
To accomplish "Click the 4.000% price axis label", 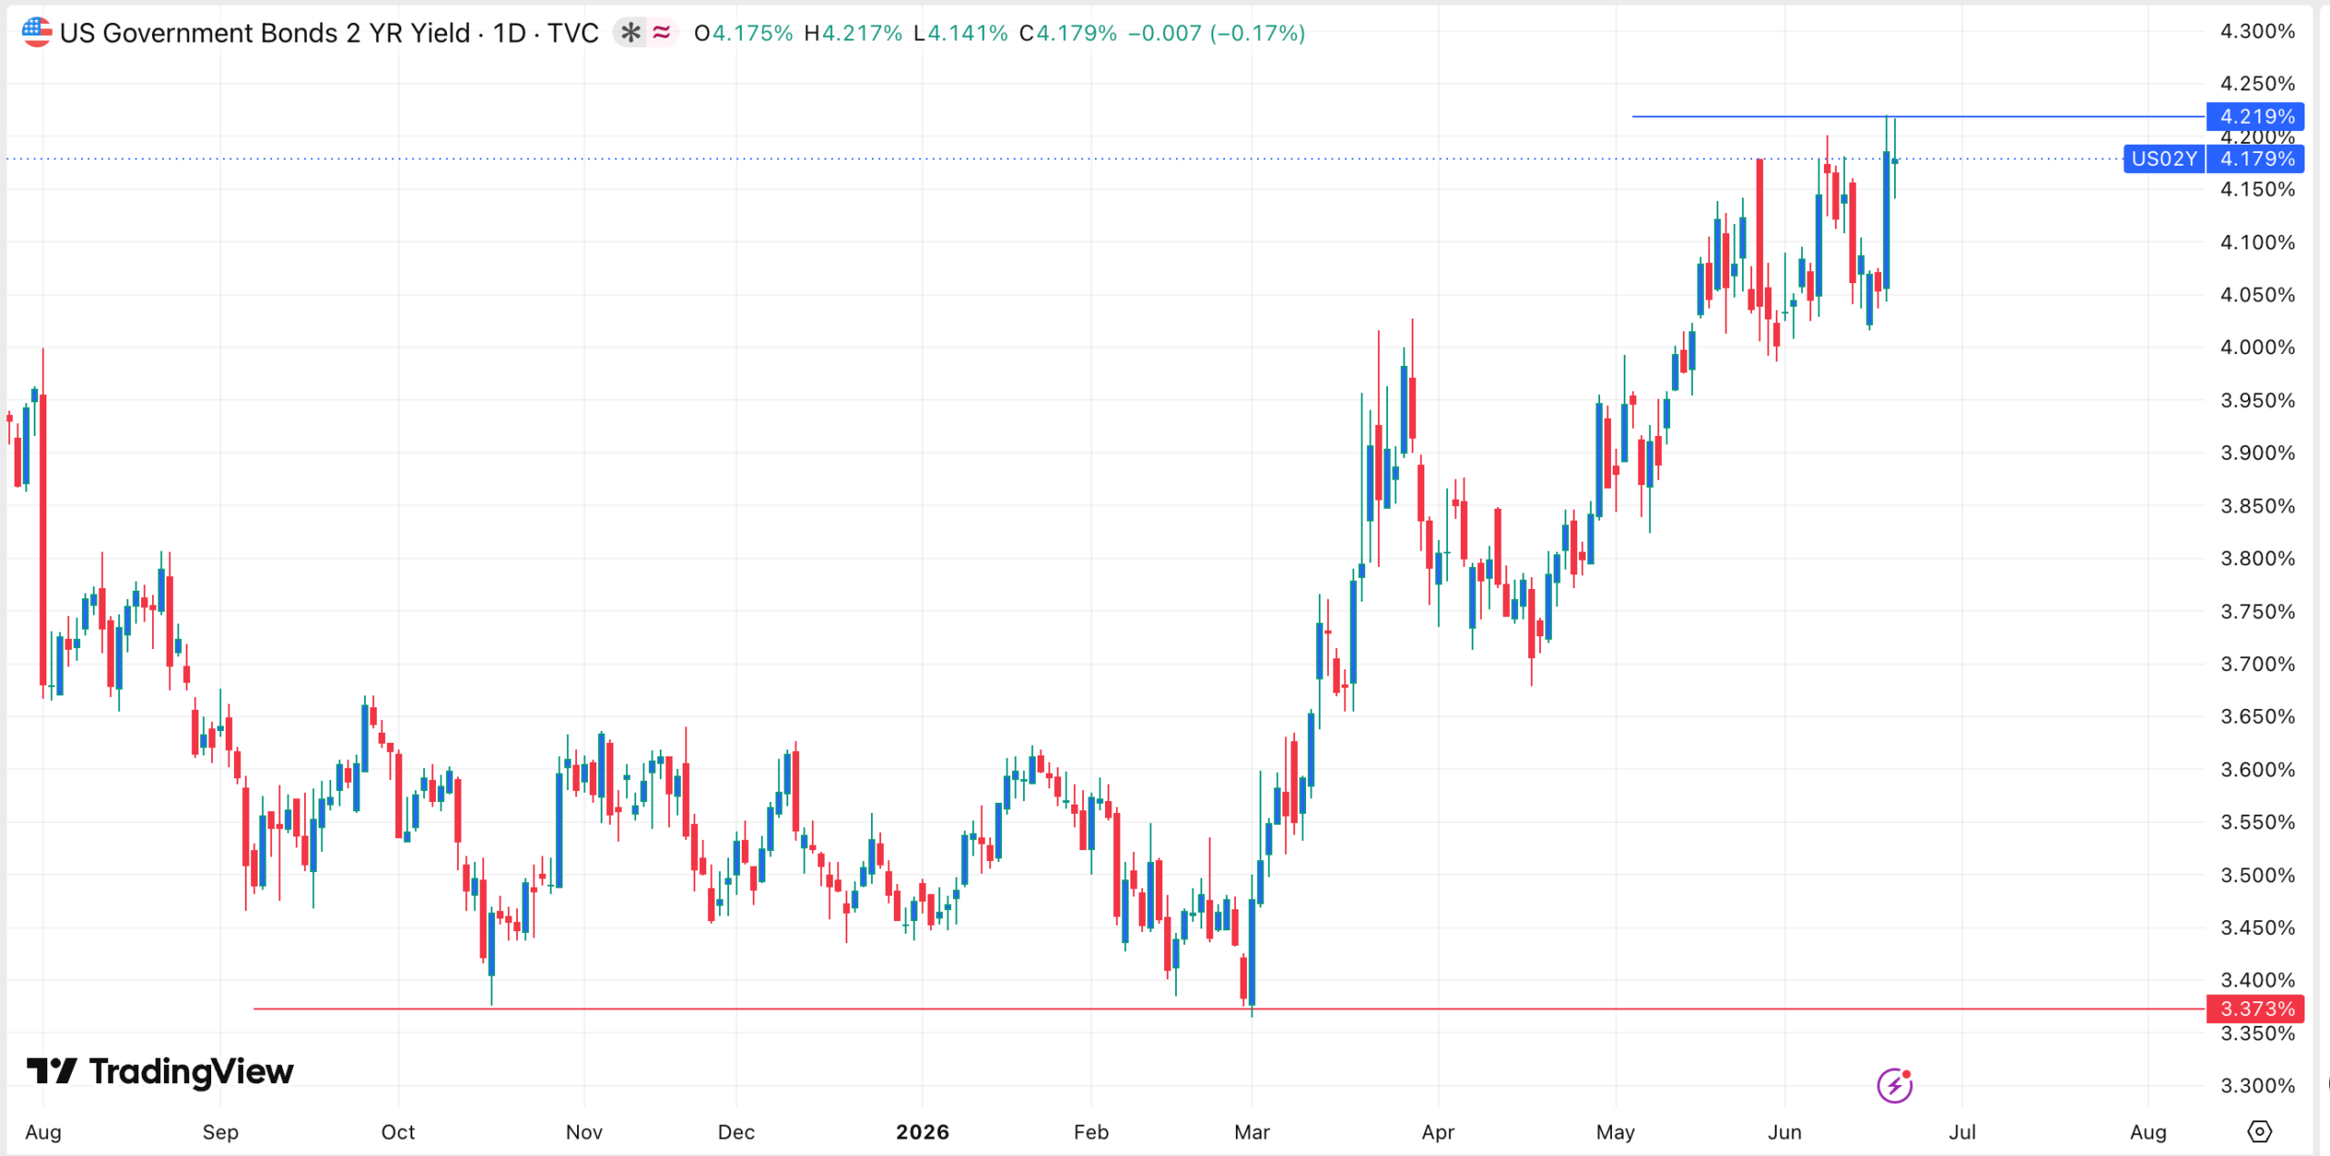I will (x=2257, y=347).
